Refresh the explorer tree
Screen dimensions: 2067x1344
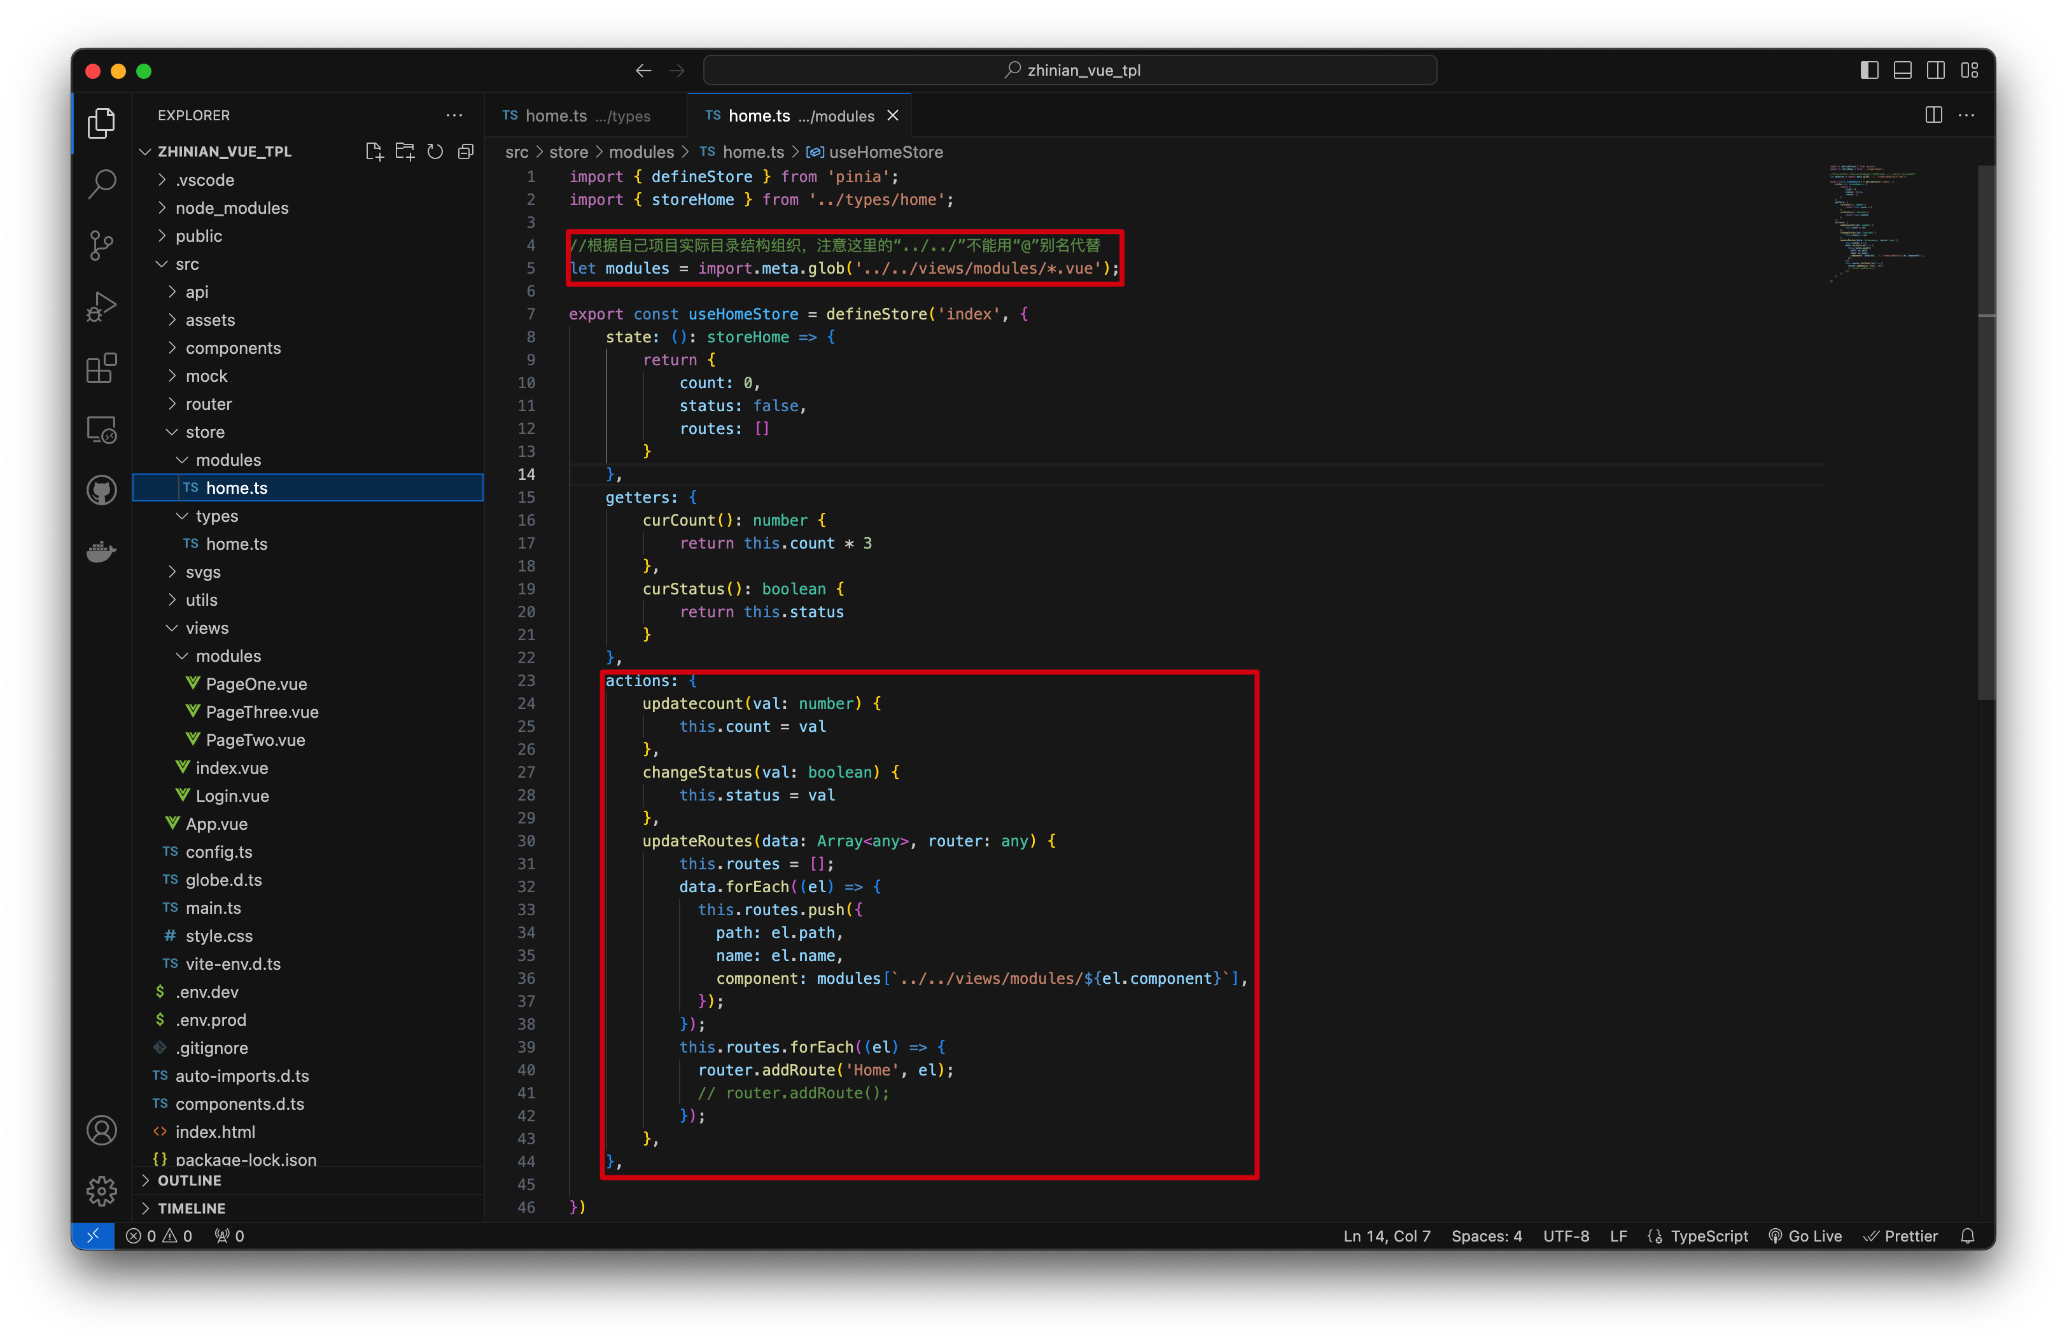pyautogui.click(x=435, y=151)
